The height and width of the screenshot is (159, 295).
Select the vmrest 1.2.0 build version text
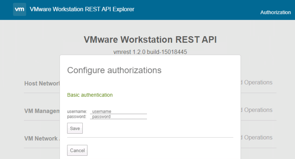pyautogui.click(x=150, y=52)
